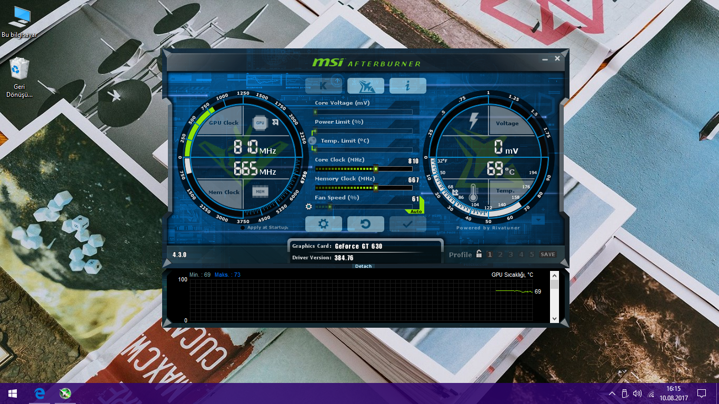This screenshot has width=719, height=404.
Task: Select profile slot 3
Action: click(511, 255)
